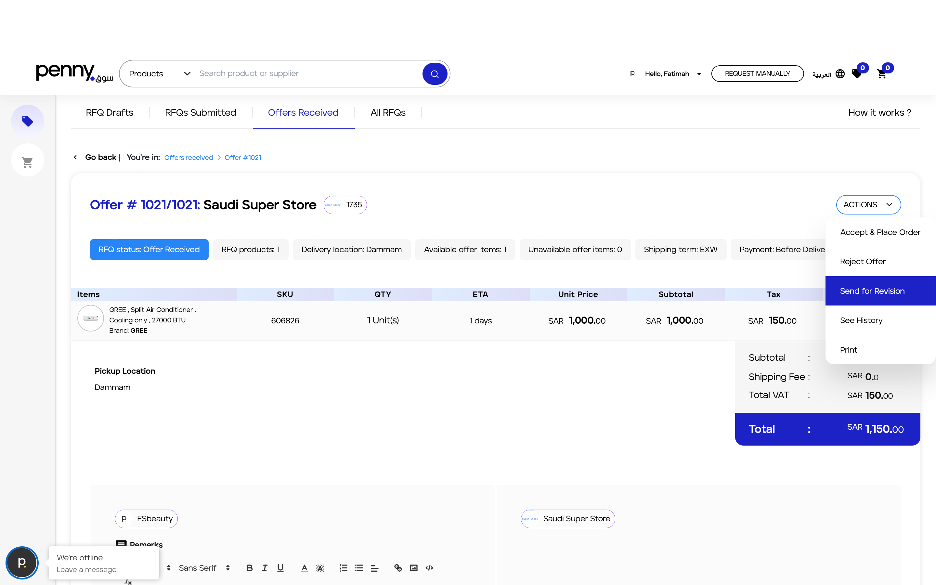Image resolution: width=936 pixels, height=585 pixels.
Task: Insert a code block in remarks
Action: pyautogui.click(x=429, y=568)
